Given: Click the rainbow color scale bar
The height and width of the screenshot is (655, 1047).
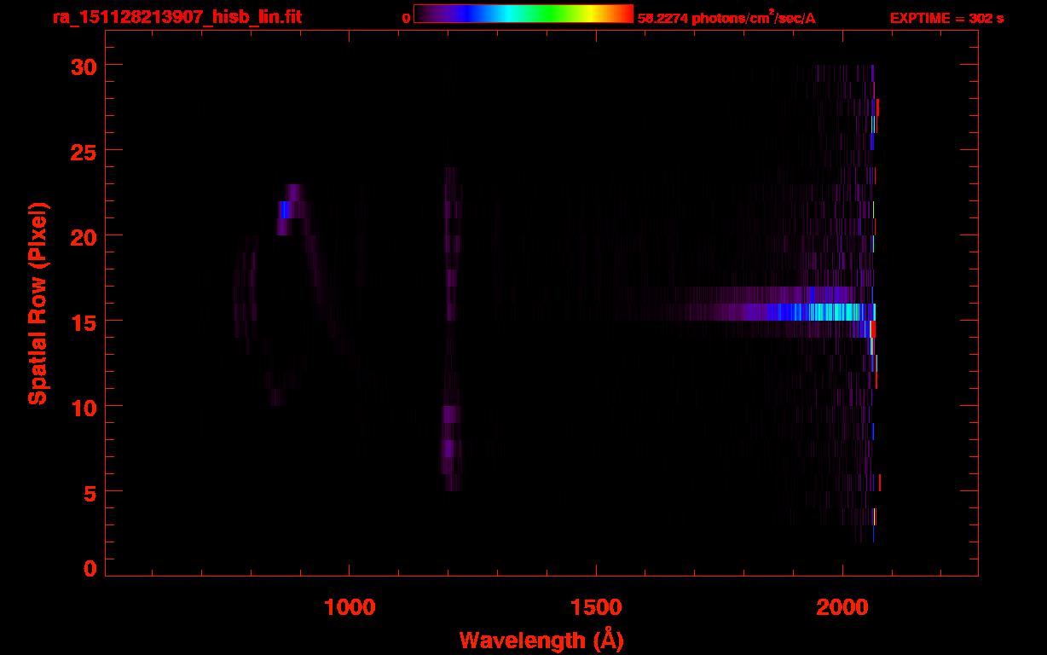Looking at the screenshot, I should pyautogui.click(x=523, y=14).
